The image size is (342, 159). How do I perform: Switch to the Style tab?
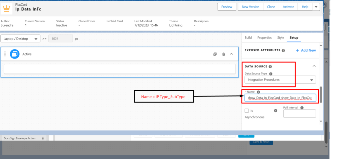tap(281, 38)
